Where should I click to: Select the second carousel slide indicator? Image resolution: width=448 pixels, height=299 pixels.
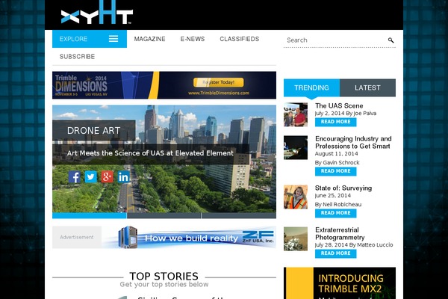[x=164, y=216]
